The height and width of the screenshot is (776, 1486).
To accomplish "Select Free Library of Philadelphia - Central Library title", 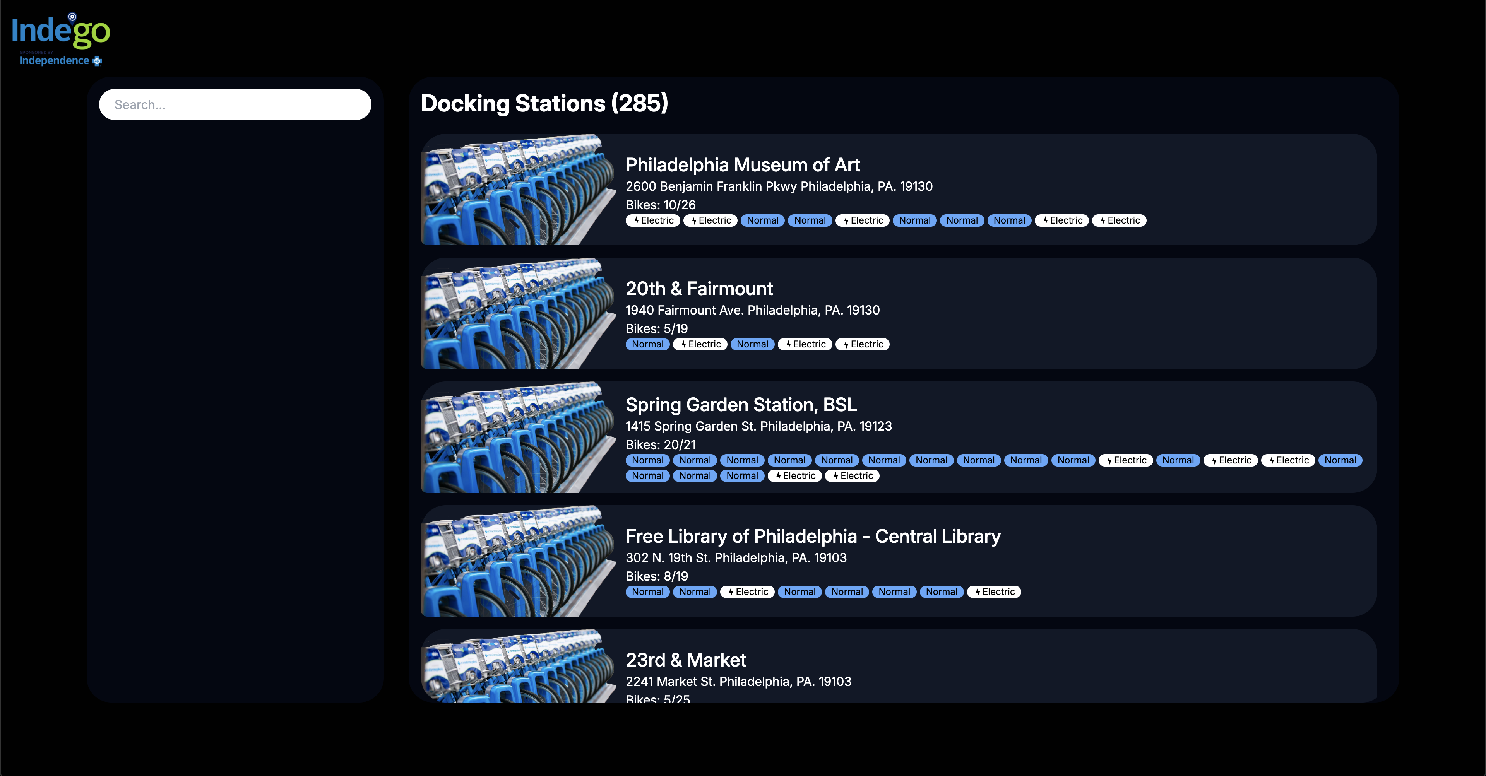I will pos(813,536).
